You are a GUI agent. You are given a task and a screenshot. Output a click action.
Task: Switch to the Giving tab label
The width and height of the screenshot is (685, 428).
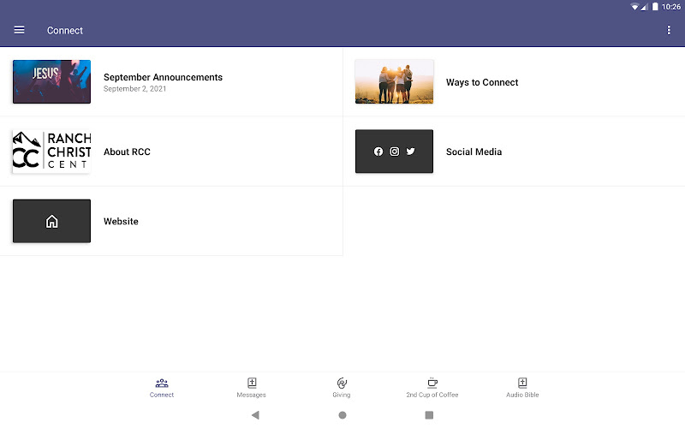[x=342, y=395]
